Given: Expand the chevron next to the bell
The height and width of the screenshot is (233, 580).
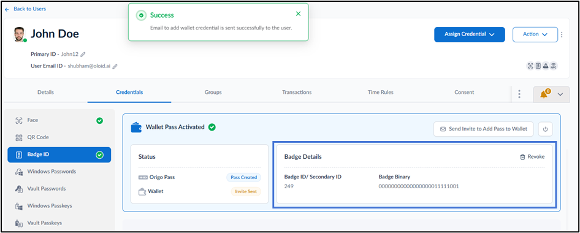Looking at the screenshot, I should point(560,94).
